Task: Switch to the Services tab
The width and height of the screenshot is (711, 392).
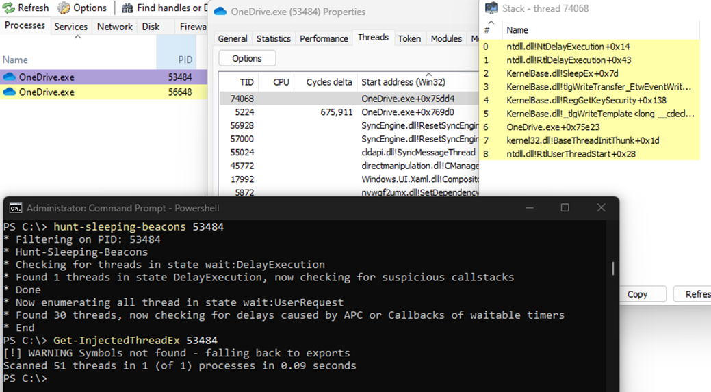Action: pos(71,27)
